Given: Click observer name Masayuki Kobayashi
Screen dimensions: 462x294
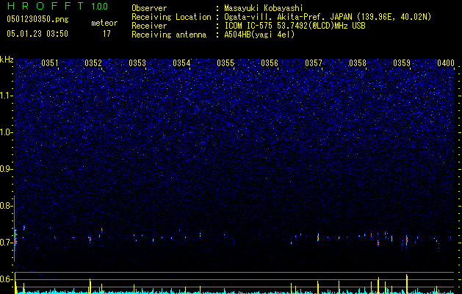Looking at the screenshot, I should point(264,8).
